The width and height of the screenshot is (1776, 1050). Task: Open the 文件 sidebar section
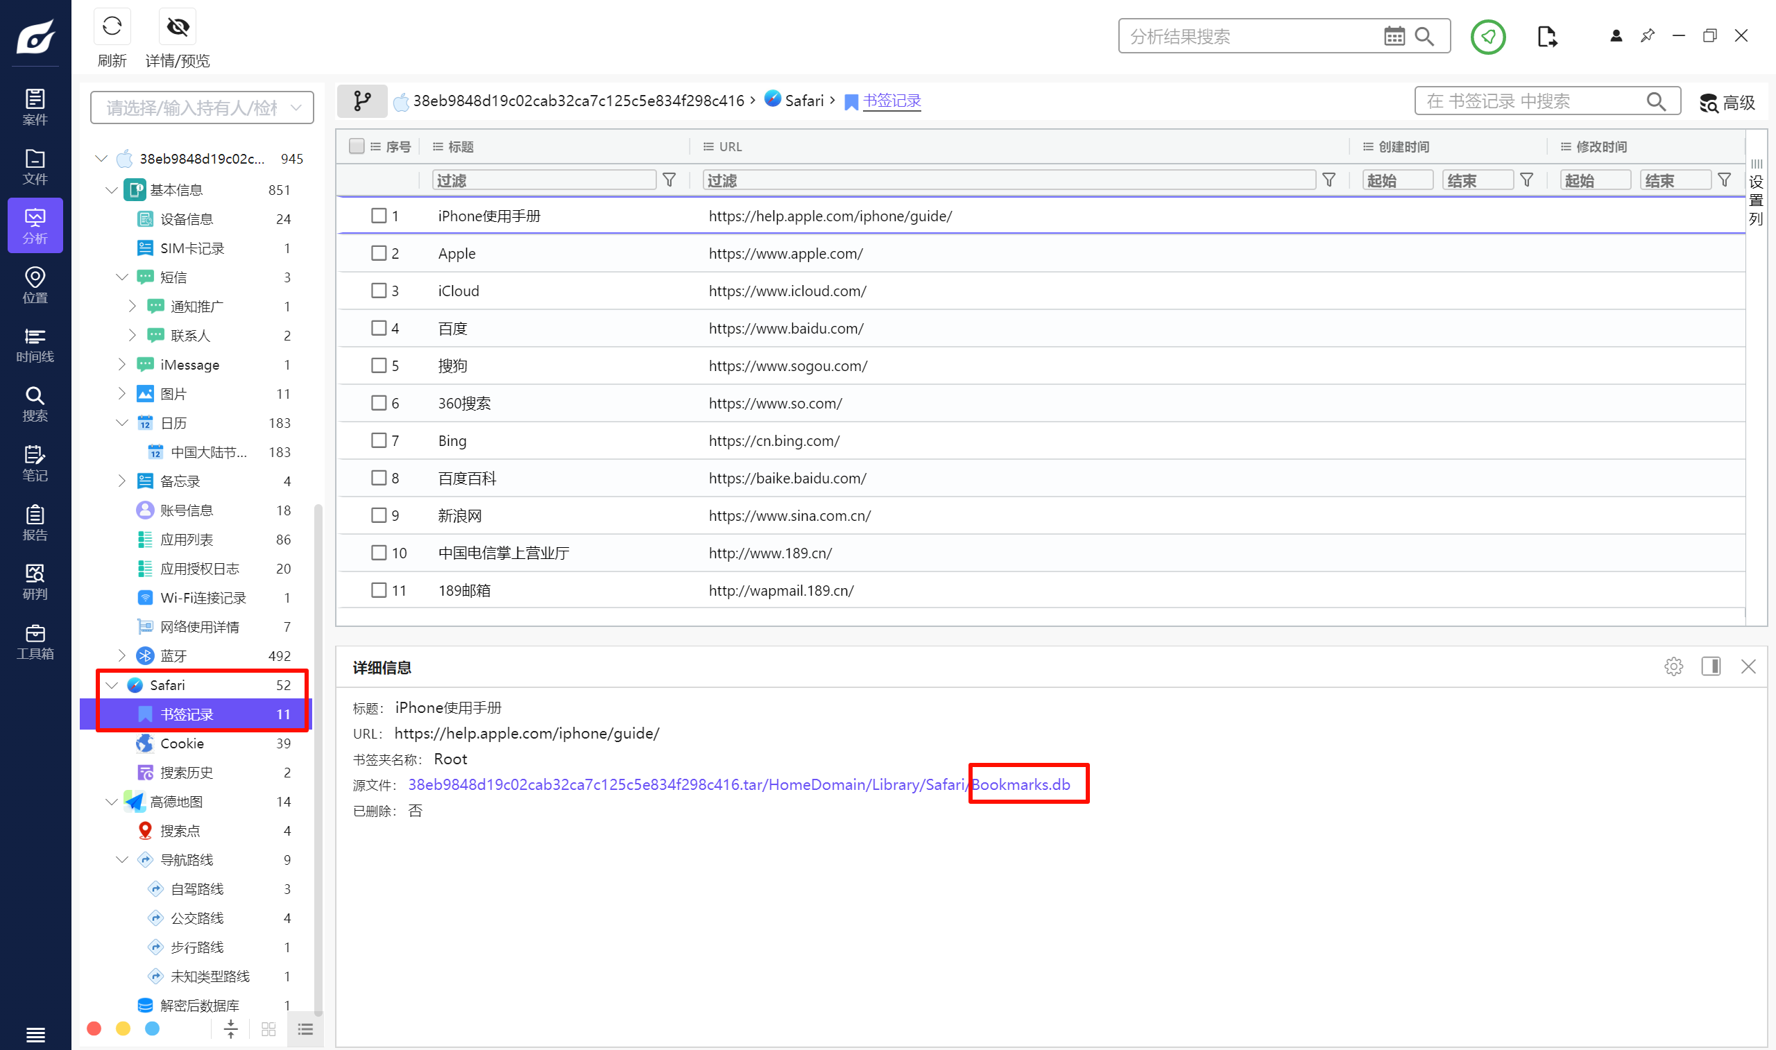coord(35,166)
